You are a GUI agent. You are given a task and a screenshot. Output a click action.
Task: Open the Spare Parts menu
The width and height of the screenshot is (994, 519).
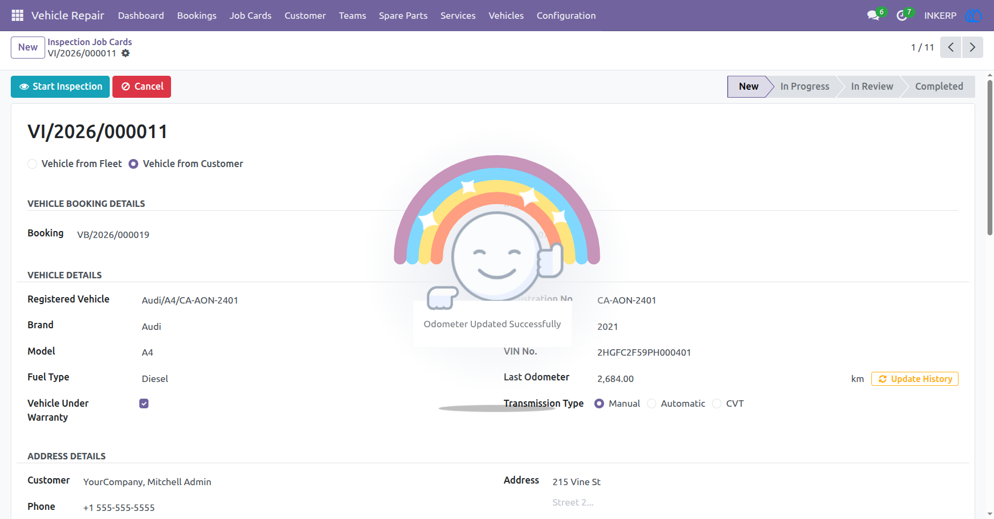tap(403, 16)
